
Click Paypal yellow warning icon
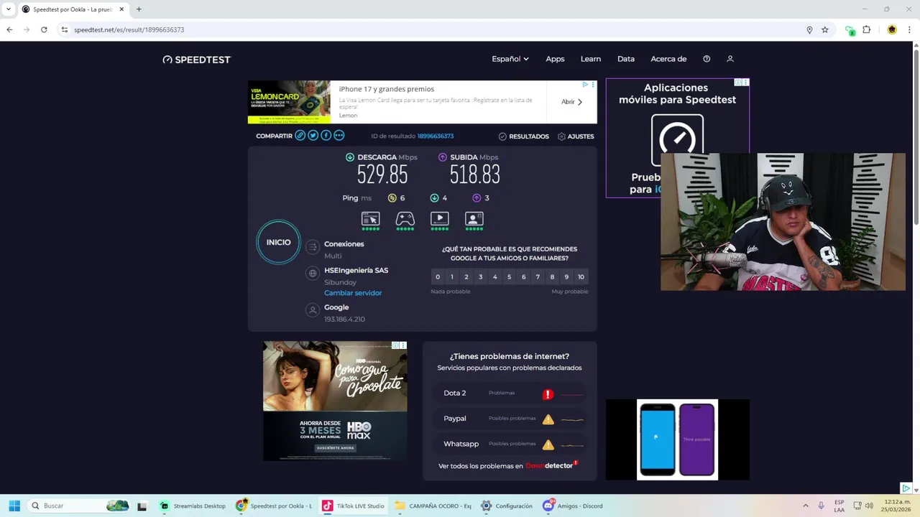pyautogui.click(x=548, y=419)
